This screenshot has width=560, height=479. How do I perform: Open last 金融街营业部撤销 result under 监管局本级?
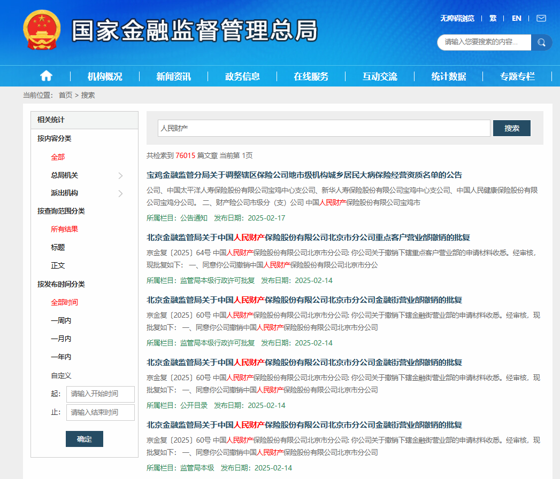pos(304,425)
